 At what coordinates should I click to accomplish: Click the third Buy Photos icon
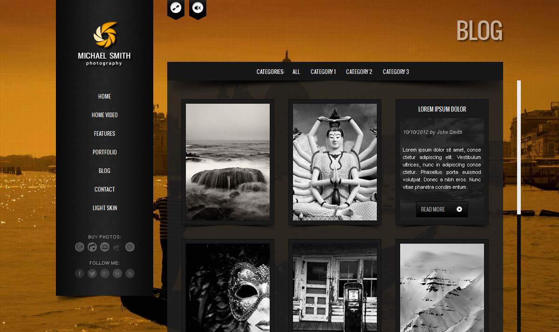[105, 247]
